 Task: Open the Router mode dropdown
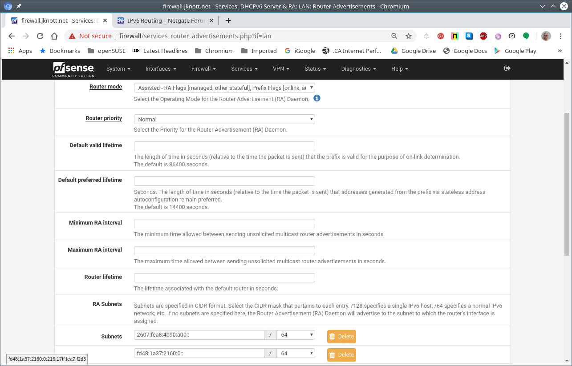[224, 88]
